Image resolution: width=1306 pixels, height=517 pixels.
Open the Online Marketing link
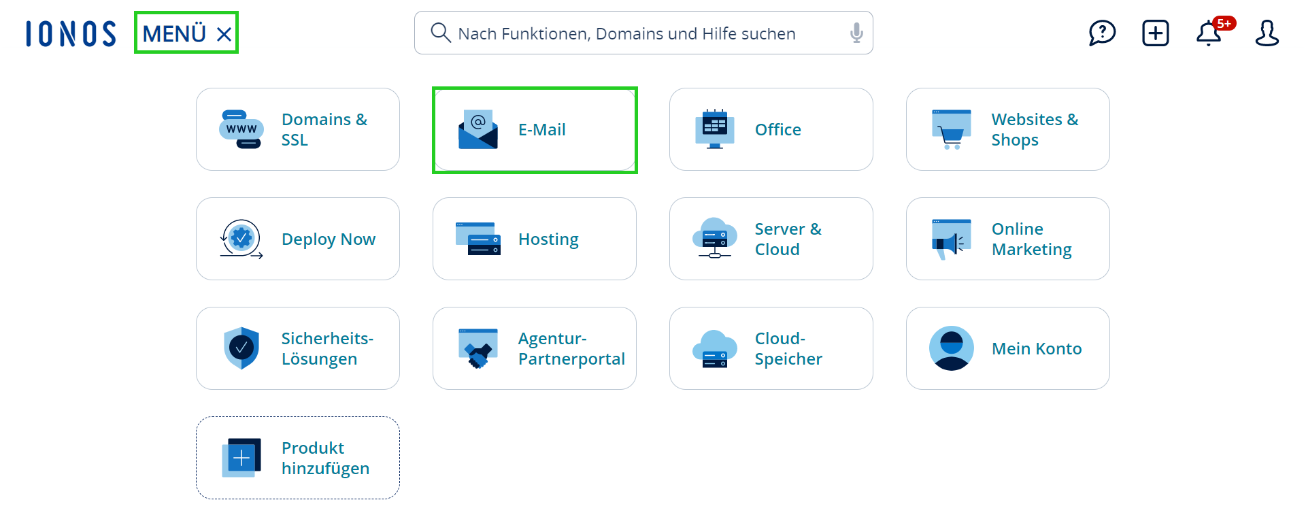(1008, 239)
